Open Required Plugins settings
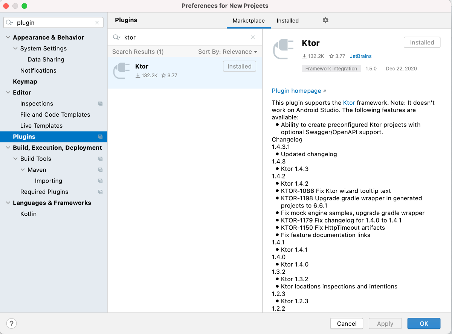 point(44,192)
